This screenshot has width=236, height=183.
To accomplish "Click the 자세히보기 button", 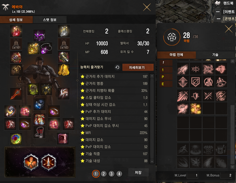I will pyautogui.click(x=138, y=67).
